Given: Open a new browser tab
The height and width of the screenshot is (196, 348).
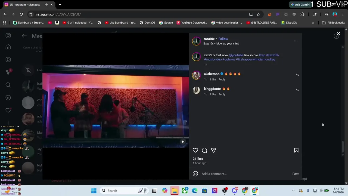Looking at the screenshot, I should (x=60, y=5).
